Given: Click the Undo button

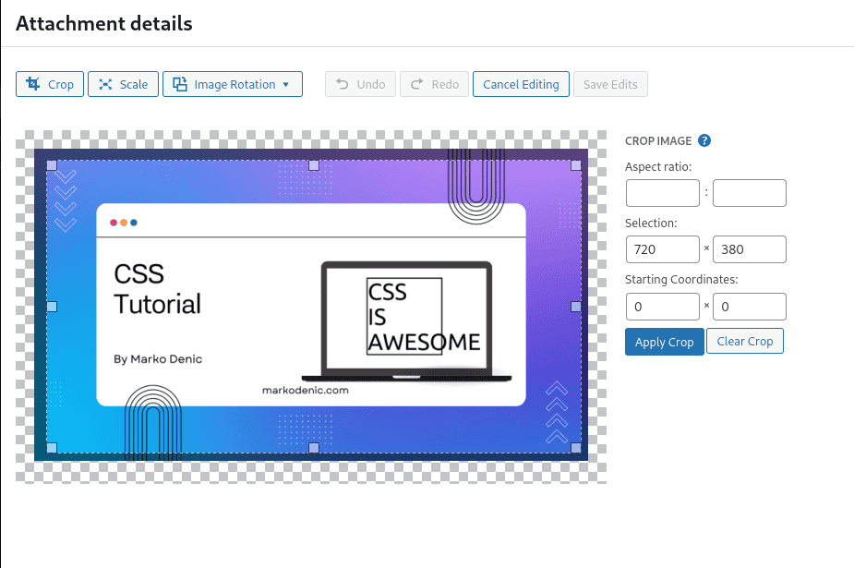Looking at the screenshot, I should click(x=361, y=84).
